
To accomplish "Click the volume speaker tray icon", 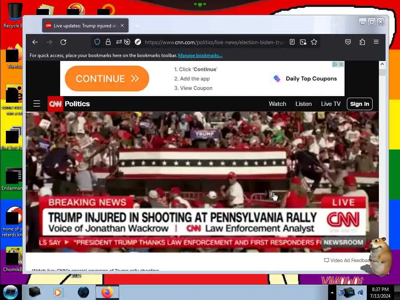I will 361,293.
